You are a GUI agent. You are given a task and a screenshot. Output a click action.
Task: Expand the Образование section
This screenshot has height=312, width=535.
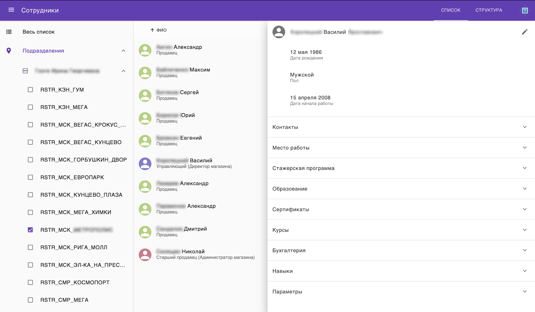click(x=401, y=189)
